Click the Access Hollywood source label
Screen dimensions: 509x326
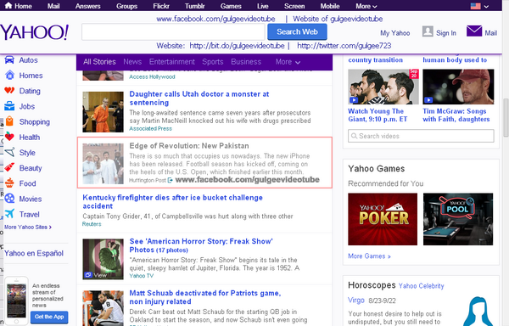pos(152,76)
